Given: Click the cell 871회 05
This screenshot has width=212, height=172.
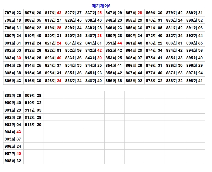Looking at the screenshot, I should tap(154, 28).
